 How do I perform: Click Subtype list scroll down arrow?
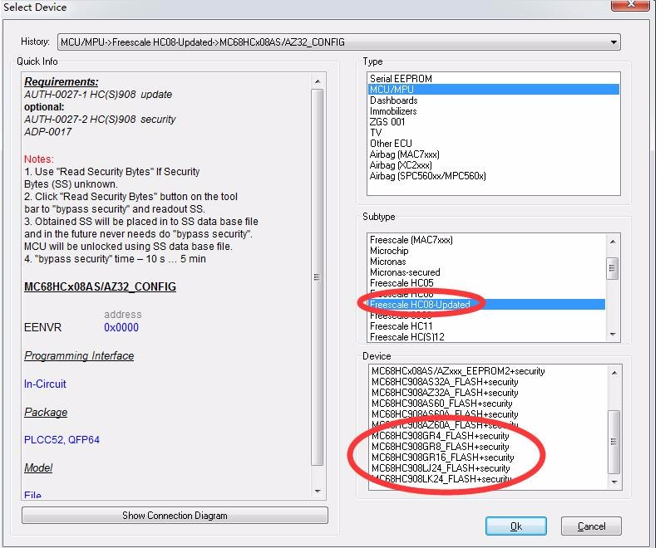pyautogui.click(x=613, y=335)
